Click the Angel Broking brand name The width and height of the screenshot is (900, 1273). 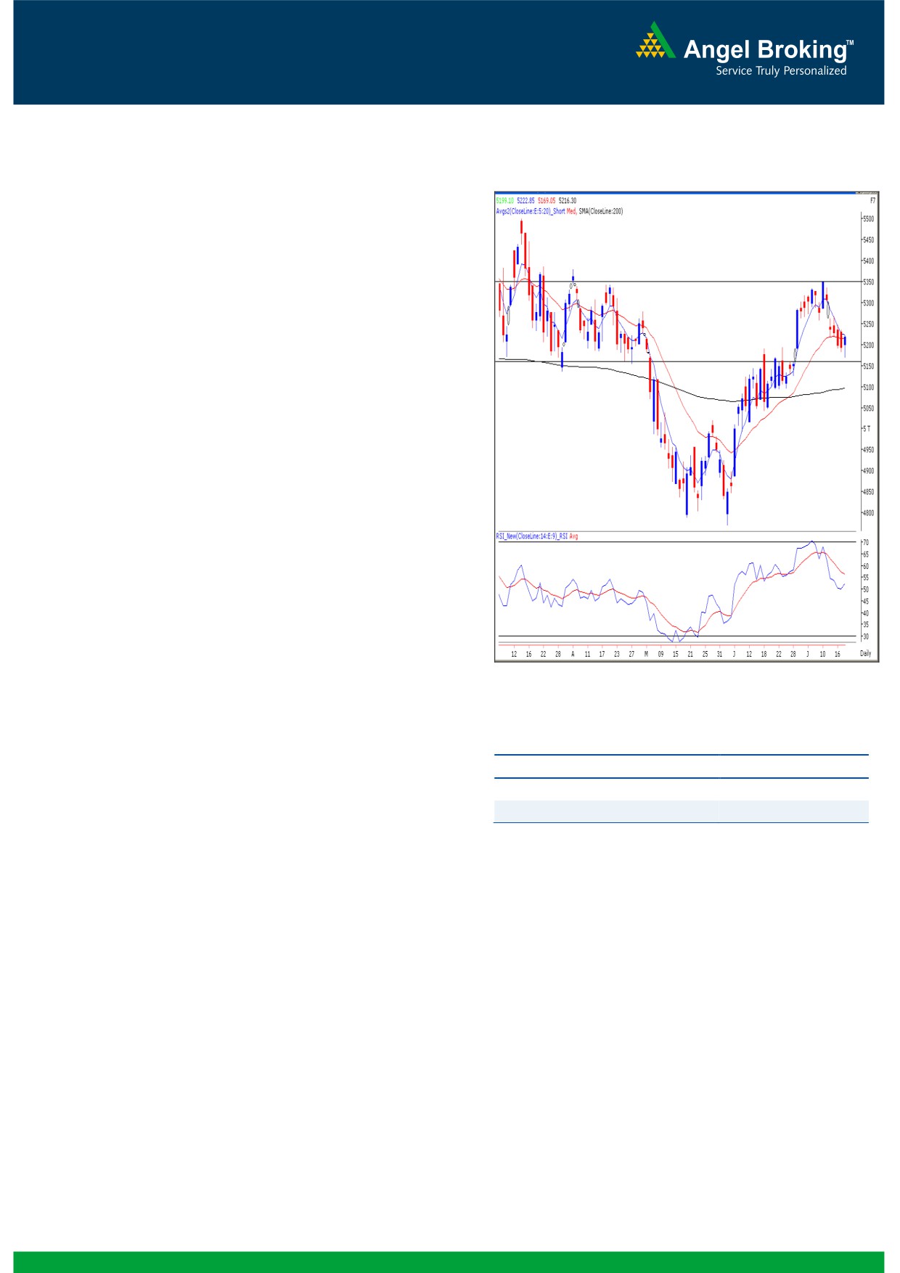(x=765, y=49)
